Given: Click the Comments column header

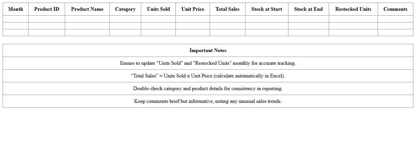Looking at the screenshot, I should (x=395, y=9).
